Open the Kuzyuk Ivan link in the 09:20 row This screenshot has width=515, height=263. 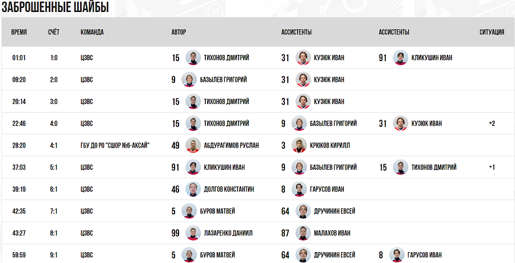pyautogui.click(x=329, y=79)
